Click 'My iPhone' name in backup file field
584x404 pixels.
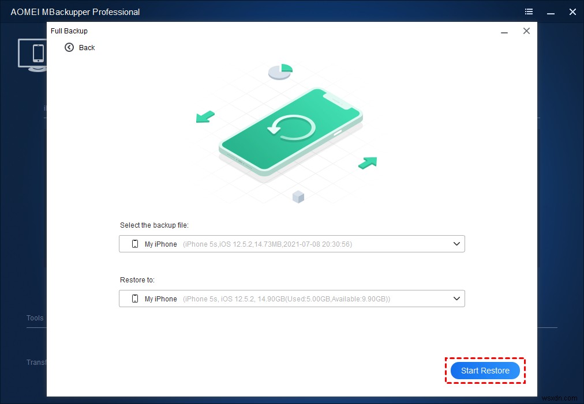pos(161,244)
